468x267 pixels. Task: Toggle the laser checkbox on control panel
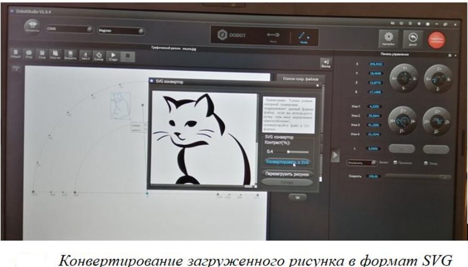click(425, 163)
